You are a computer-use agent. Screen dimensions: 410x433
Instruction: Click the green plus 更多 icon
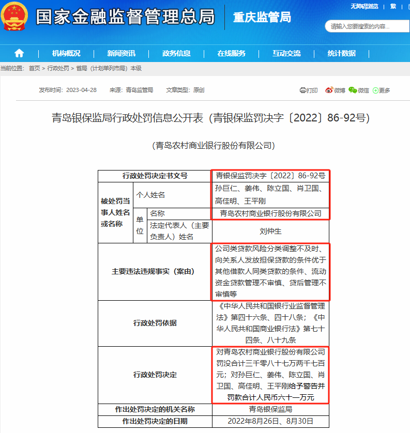[x=375, y=90]
